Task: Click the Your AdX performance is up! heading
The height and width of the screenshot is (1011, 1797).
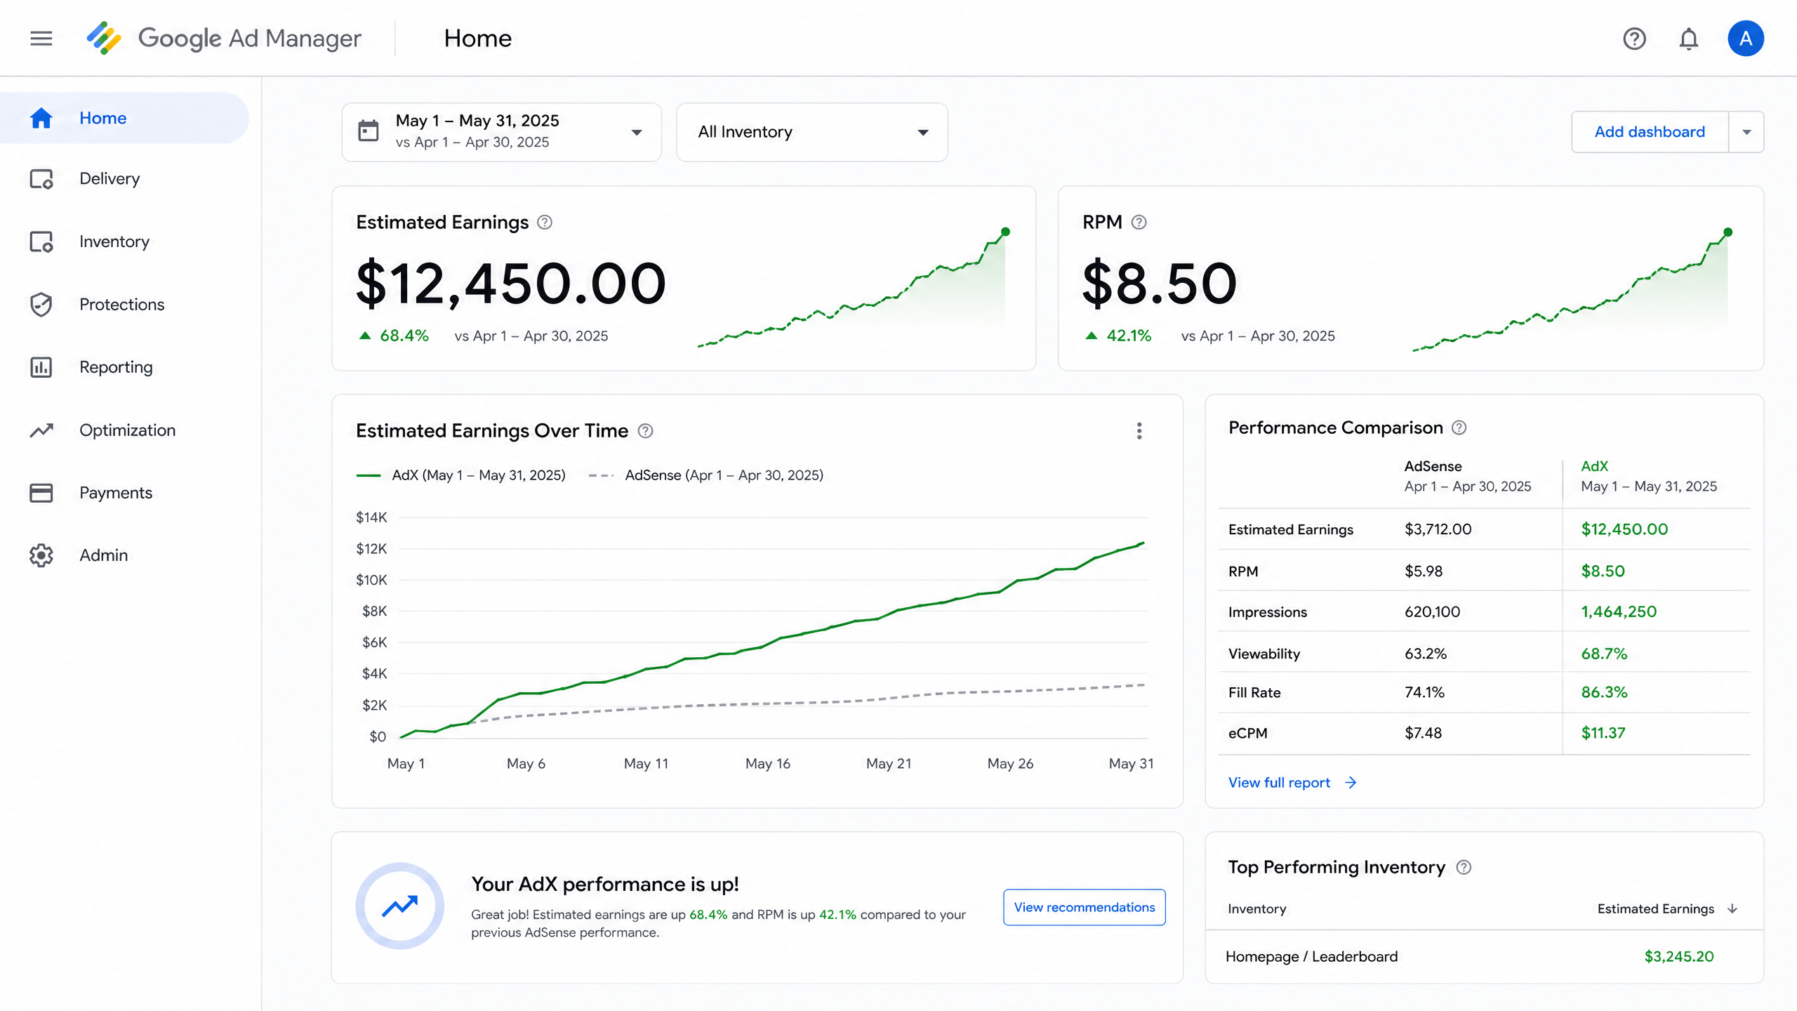Action: [605, 884]
